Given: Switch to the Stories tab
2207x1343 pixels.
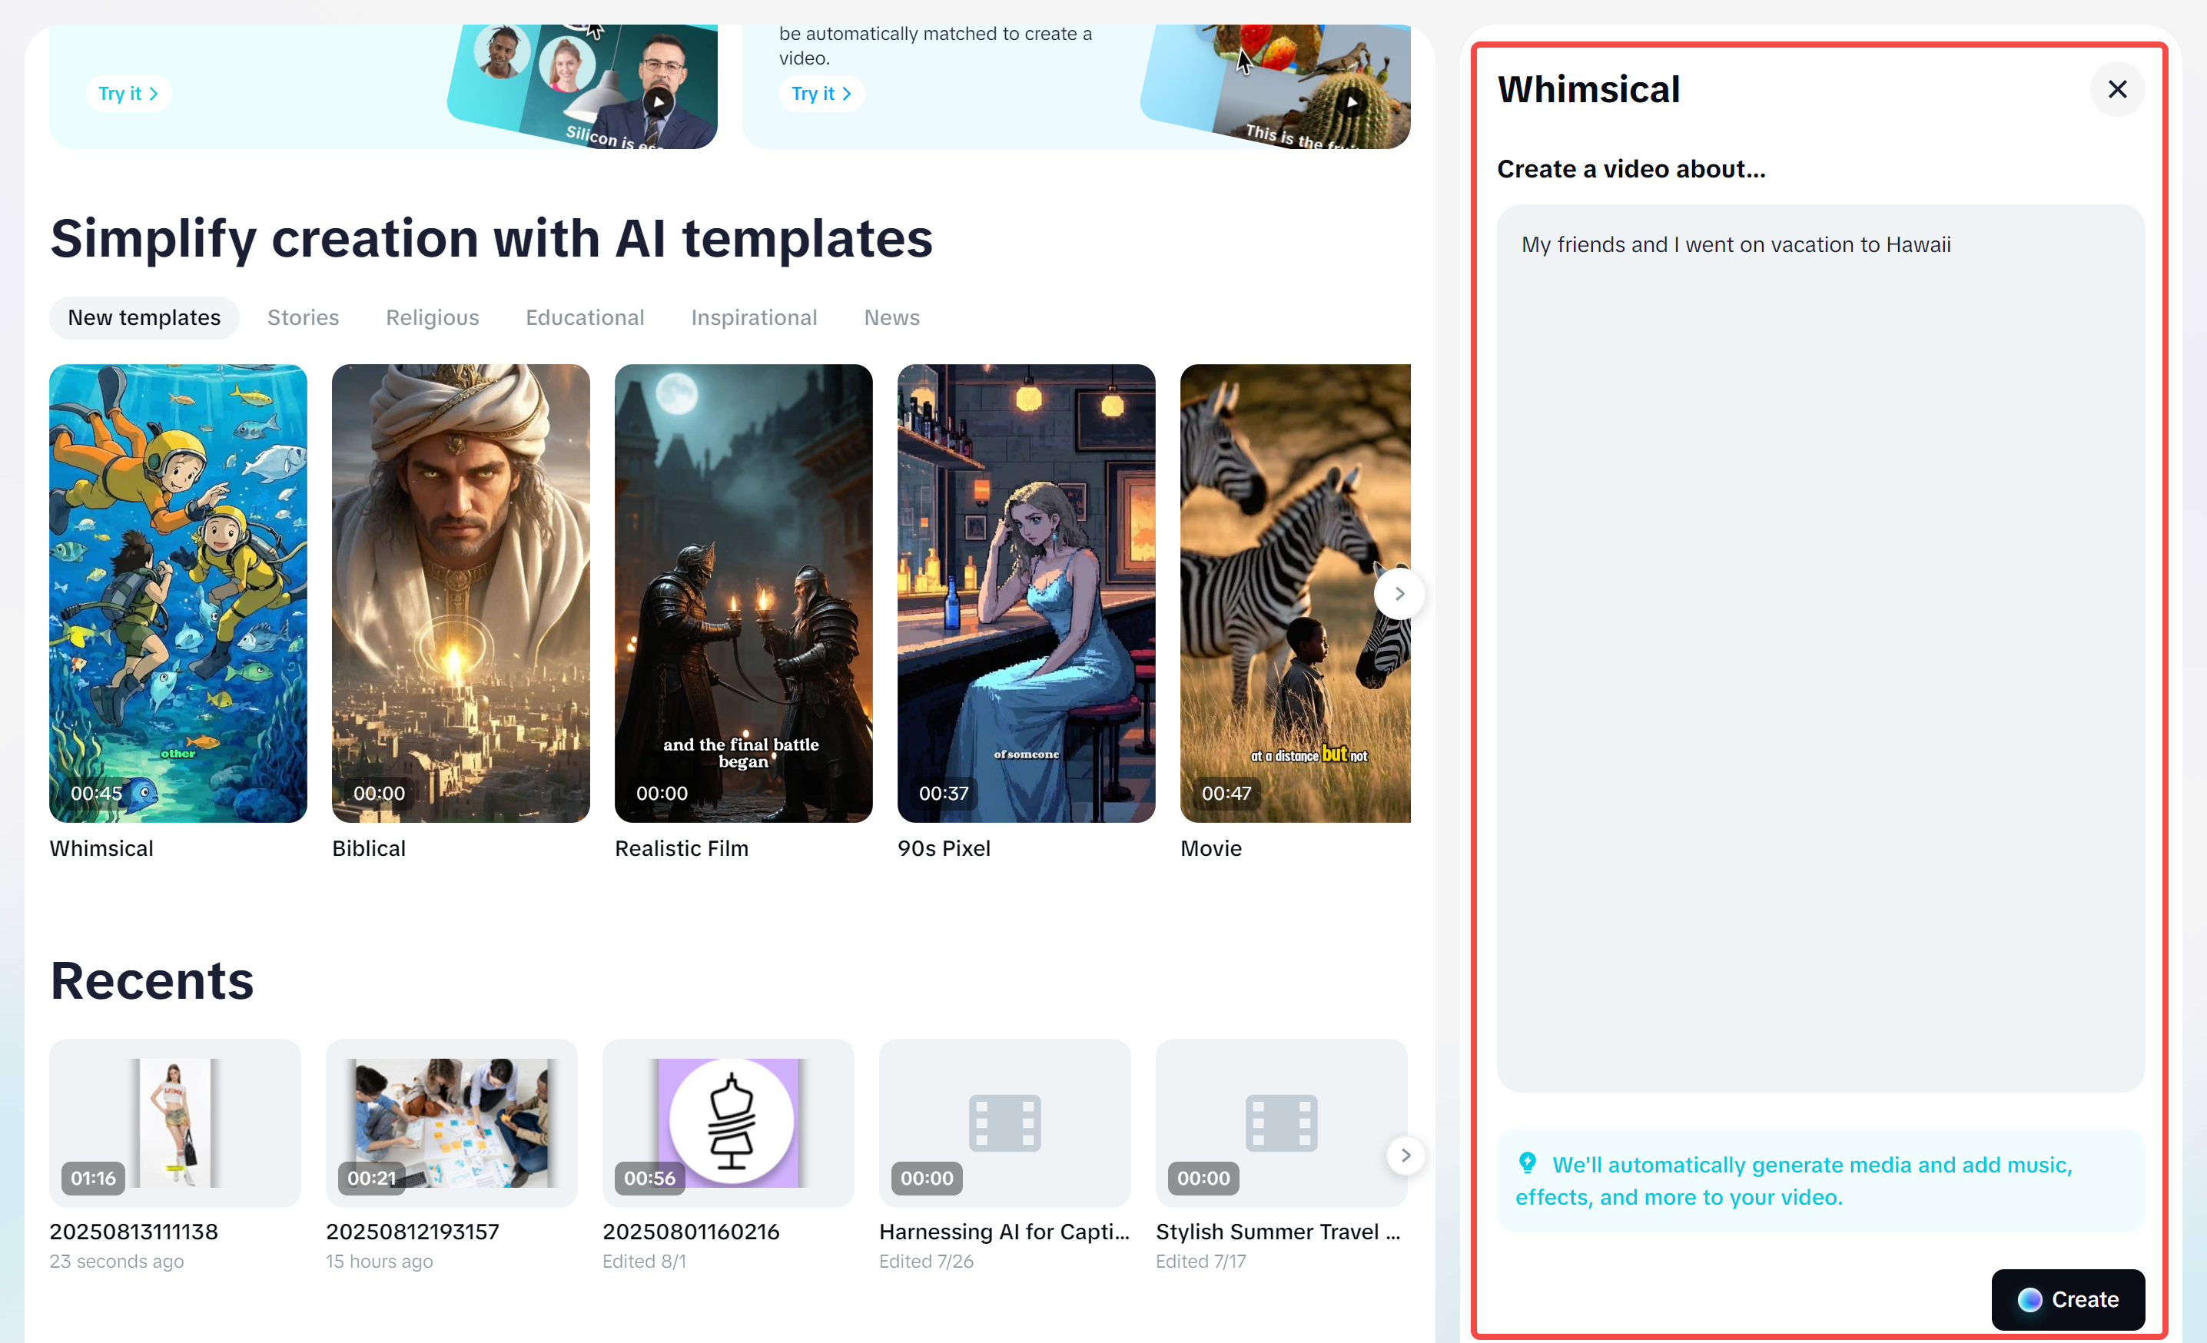Looking at the screenshot, I should point(303,318).
